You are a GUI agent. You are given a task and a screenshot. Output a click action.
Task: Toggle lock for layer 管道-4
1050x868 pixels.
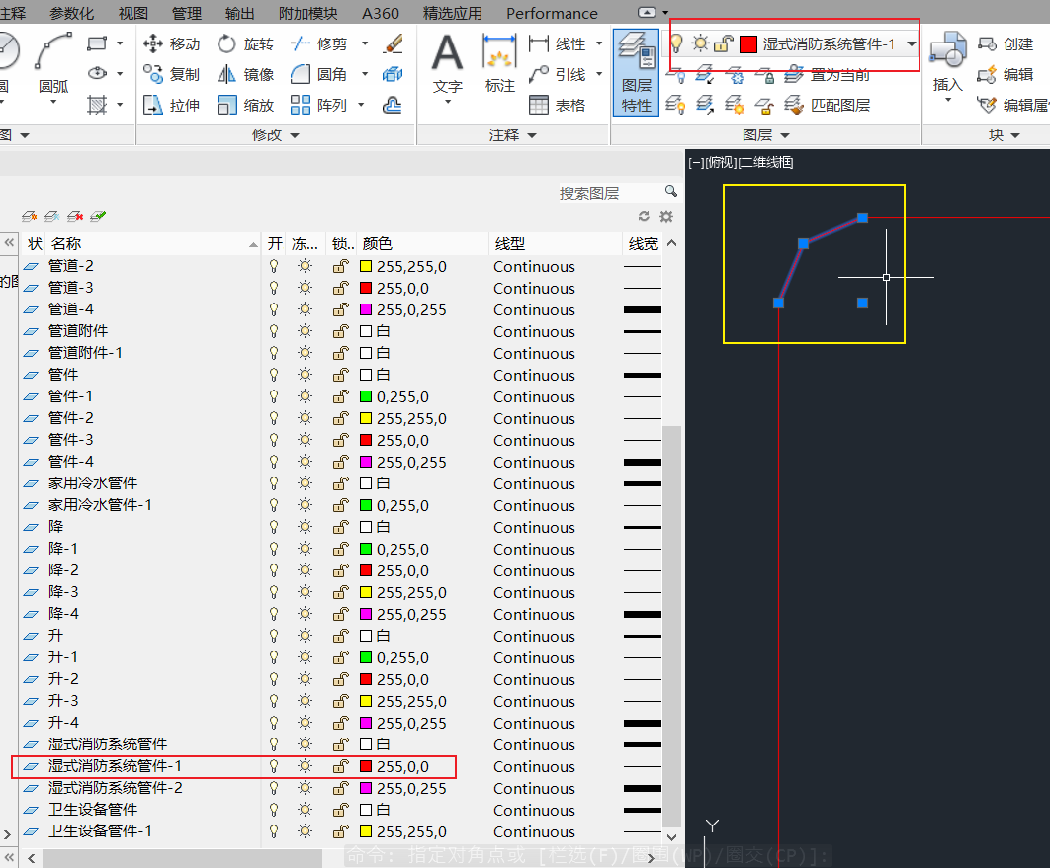[x=341, y=309]
